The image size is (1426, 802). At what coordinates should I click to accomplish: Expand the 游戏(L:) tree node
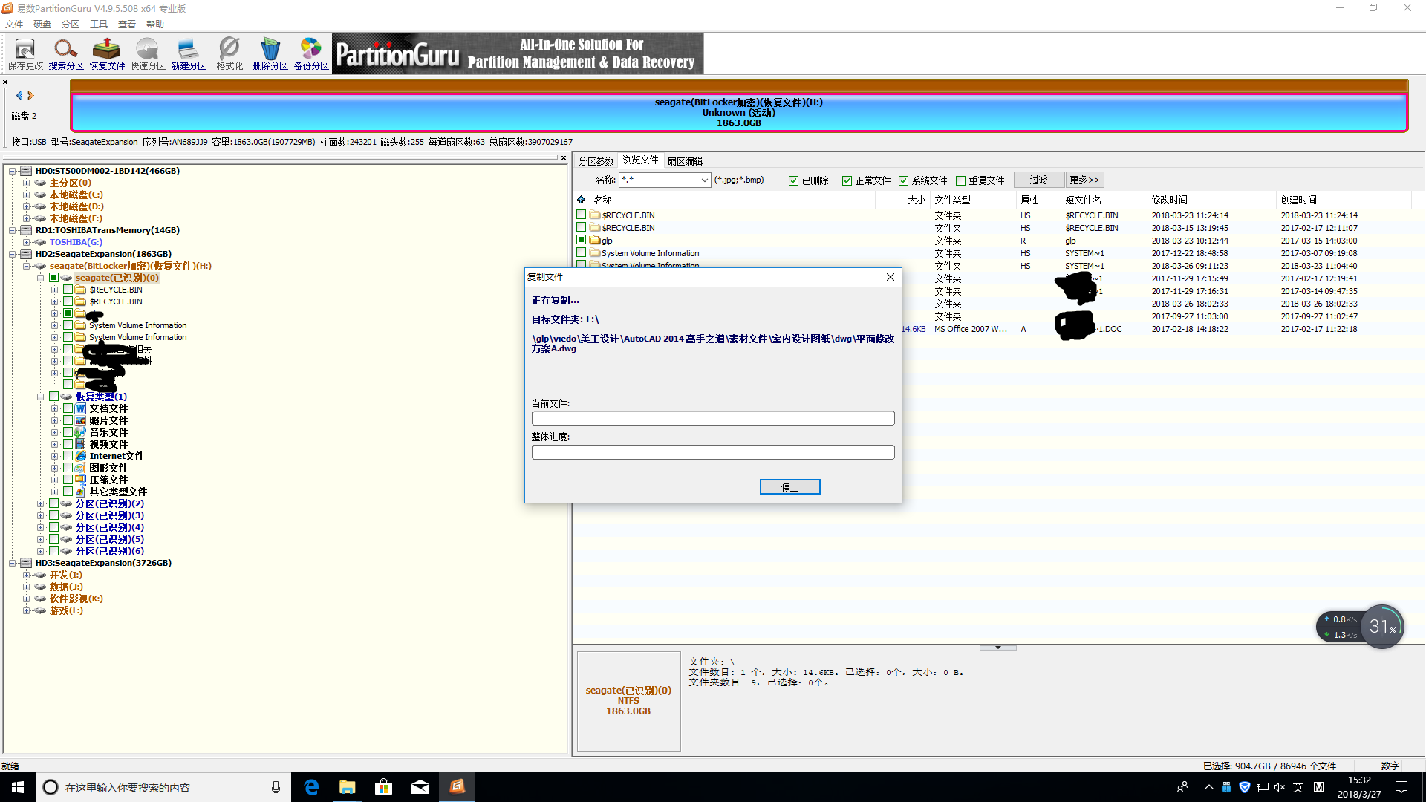(x=27, y=610)
